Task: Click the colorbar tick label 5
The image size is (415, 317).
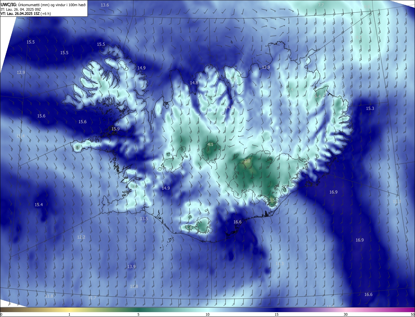Action: click(x=138, y=315)
